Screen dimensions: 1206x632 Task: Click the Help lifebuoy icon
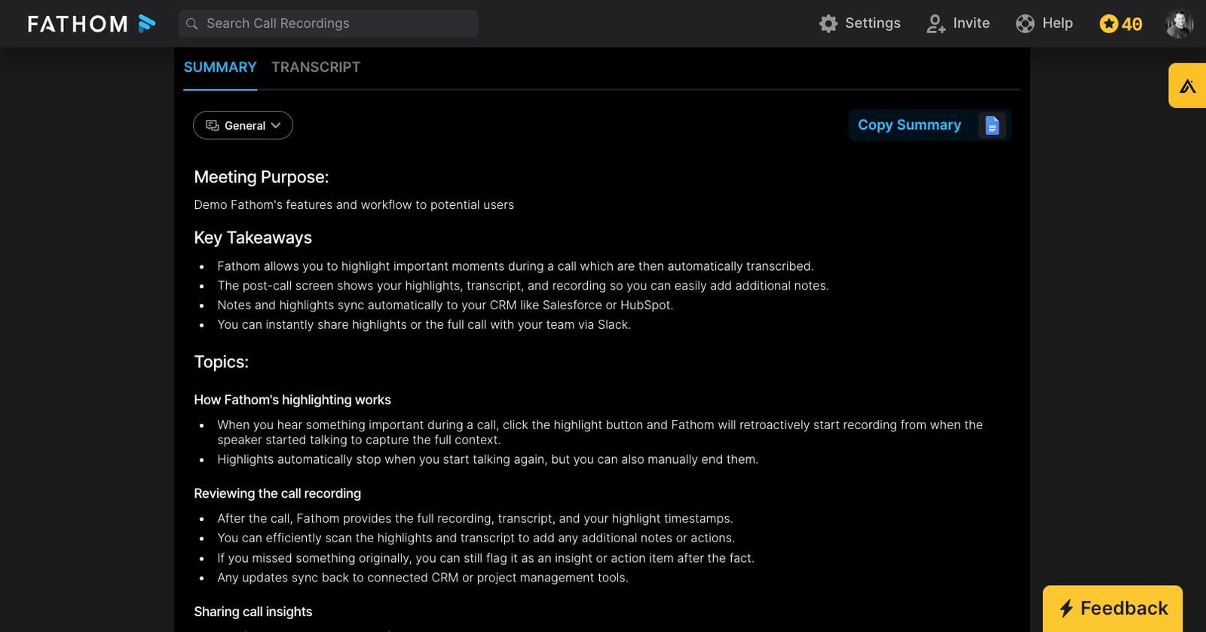[1025, 23]
